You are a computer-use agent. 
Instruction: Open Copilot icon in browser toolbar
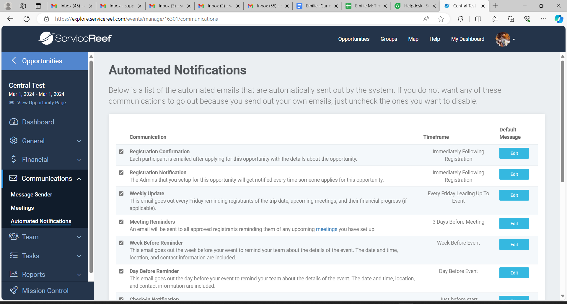click(559, 19)
